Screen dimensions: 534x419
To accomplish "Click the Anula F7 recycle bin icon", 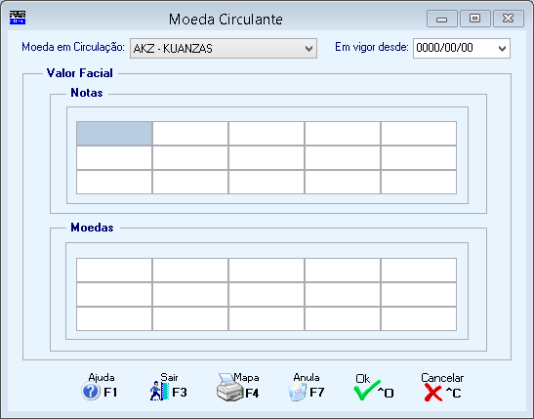I will pos(298,392).
